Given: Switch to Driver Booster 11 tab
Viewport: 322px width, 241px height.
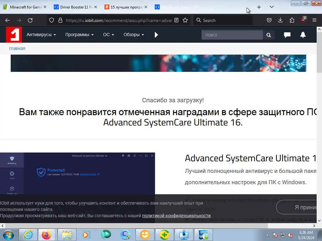Looking at the screenshot, I should pos(75,7).
